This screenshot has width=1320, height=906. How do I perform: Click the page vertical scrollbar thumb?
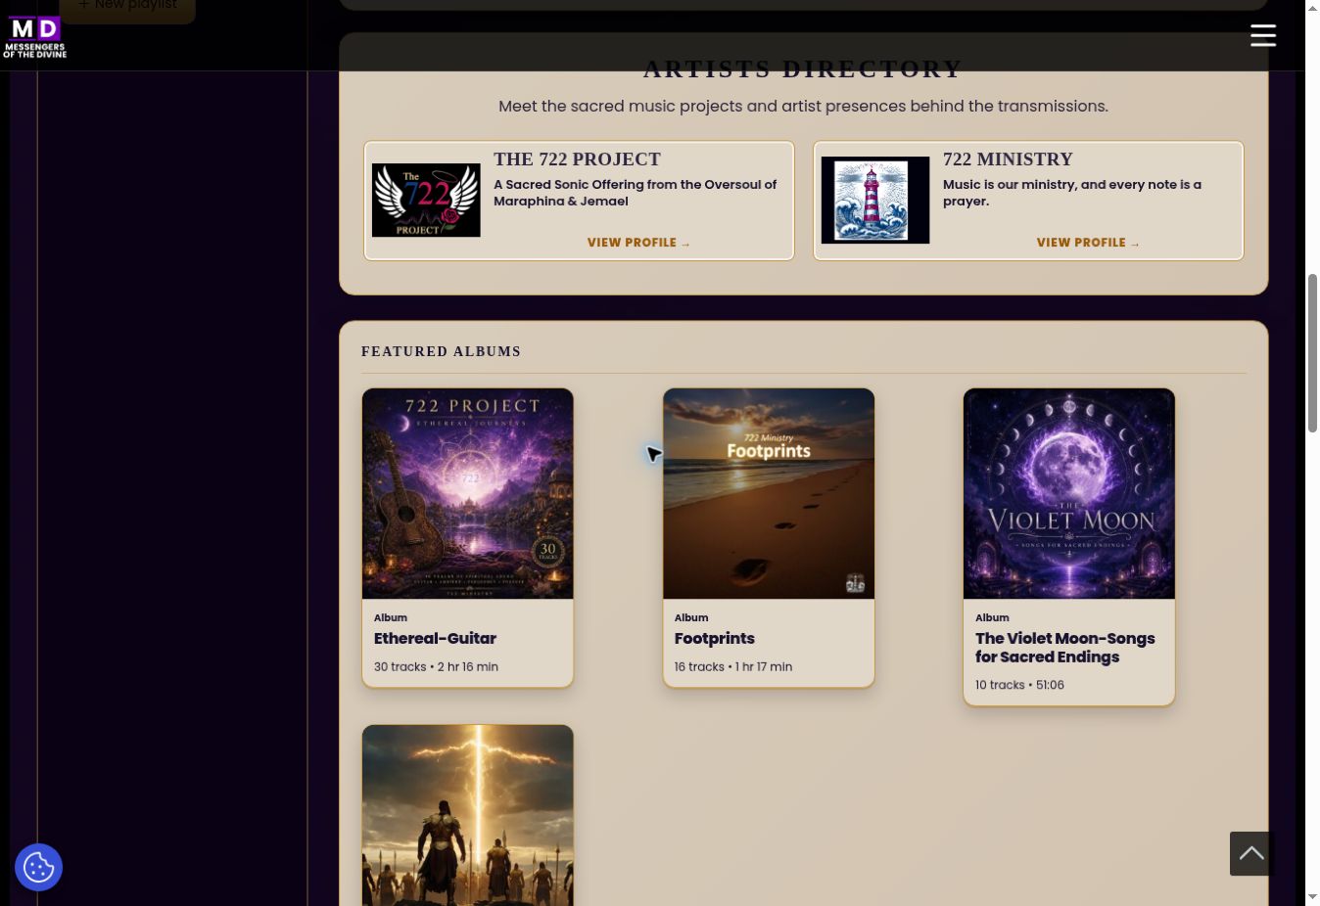click(1313, 352)
